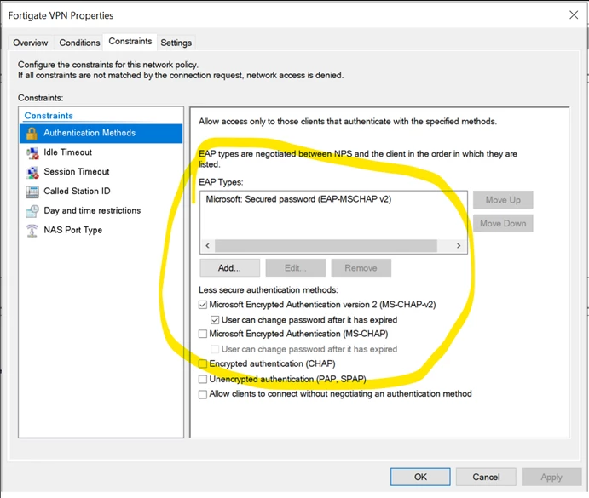
Task: Click the Day and time restrictions icon
Action: [x=32, y=211]
